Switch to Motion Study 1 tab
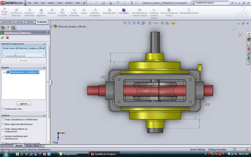The image size is (251, 157). point(33,146)
